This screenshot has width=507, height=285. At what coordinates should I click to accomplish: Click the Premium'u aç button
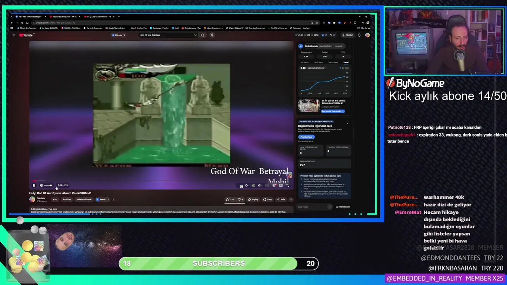click(306, 137)
